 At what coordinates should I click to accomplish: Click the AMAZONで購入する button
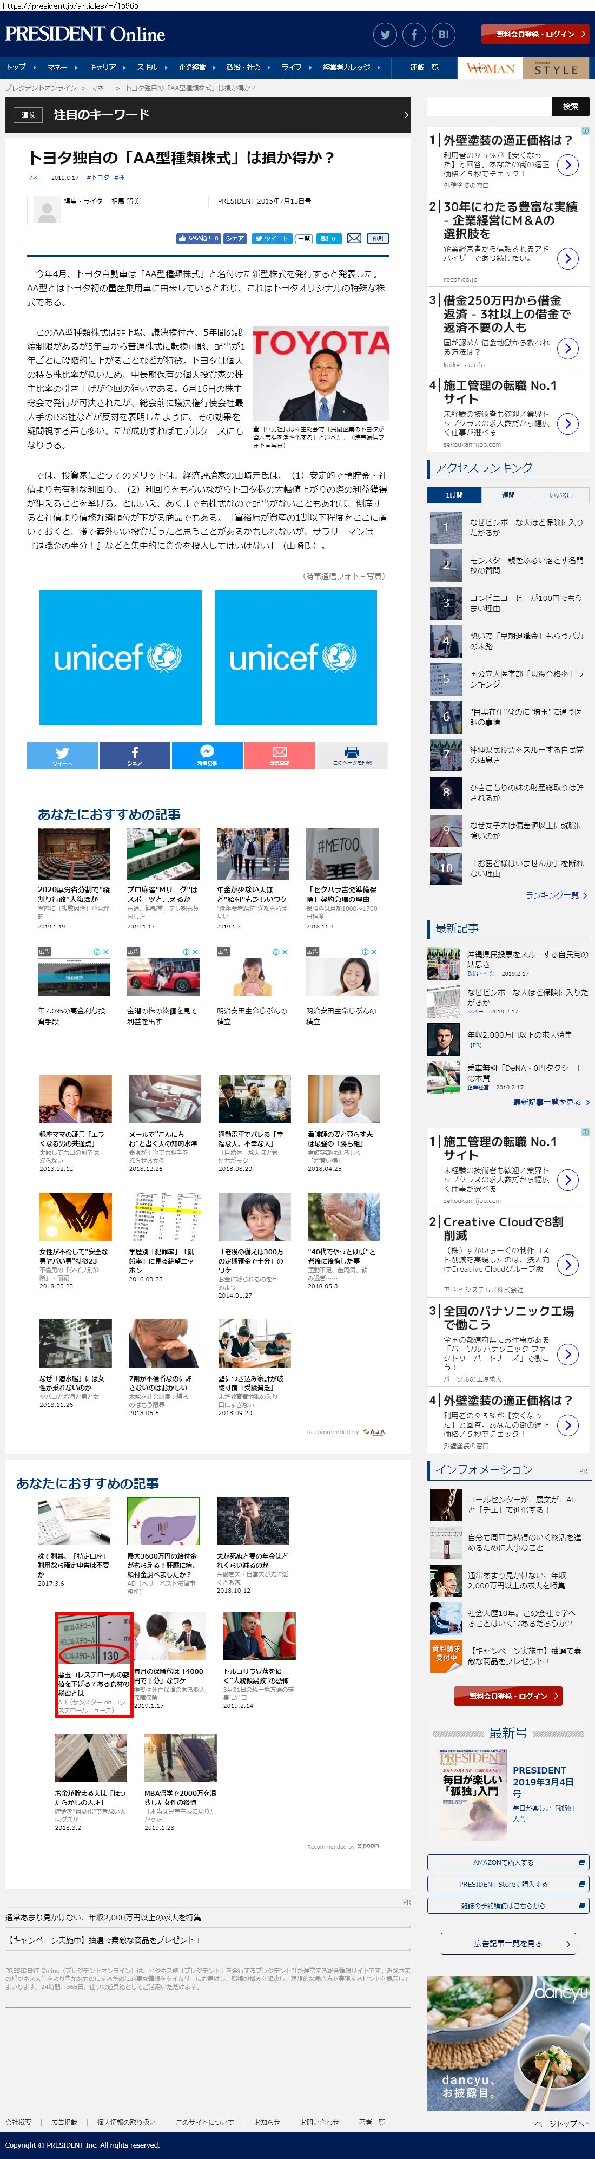point(507,1862)
